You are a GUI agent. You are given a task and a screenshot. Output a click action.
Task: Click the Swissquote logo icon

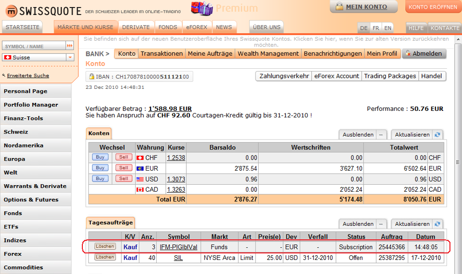click(12, 11)
